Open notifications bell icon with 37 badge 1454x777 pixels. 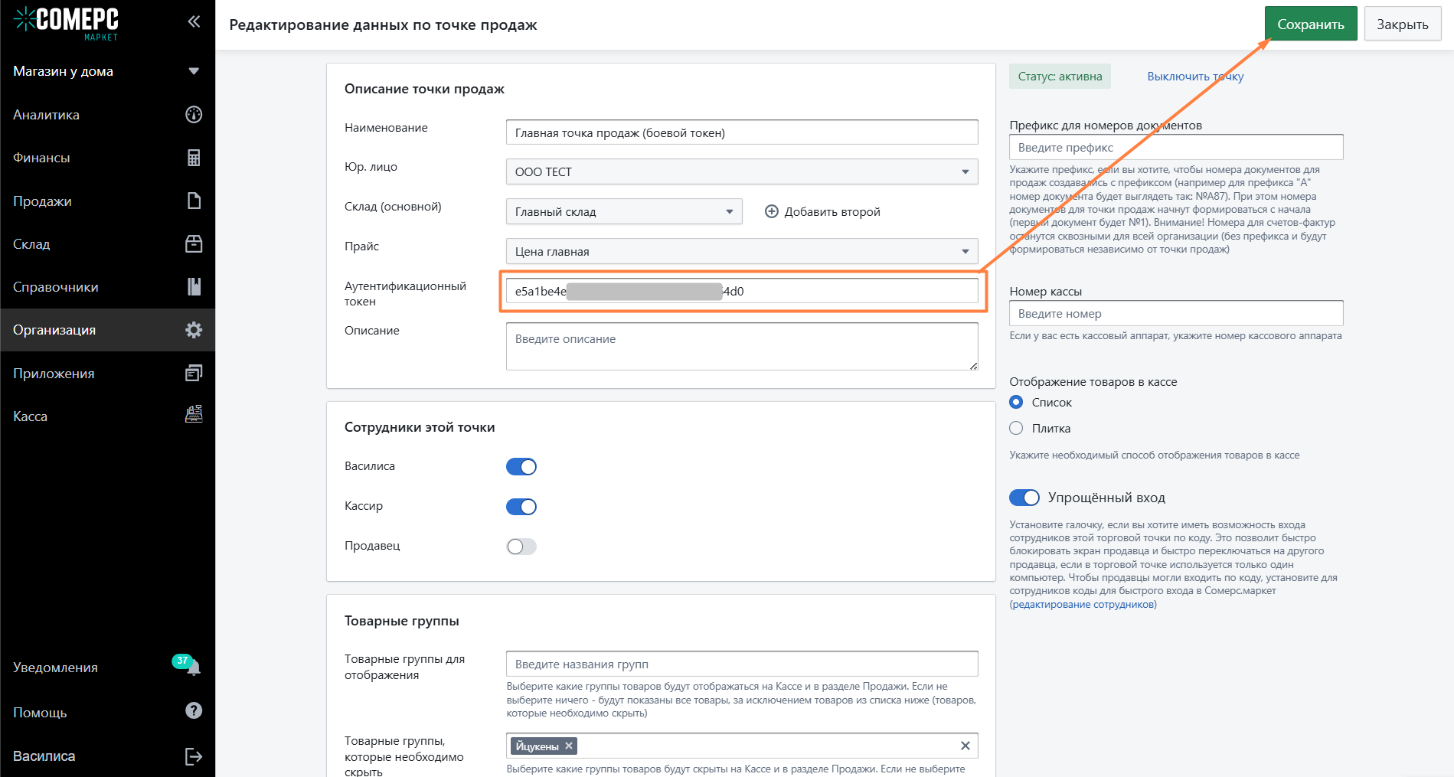192,666
